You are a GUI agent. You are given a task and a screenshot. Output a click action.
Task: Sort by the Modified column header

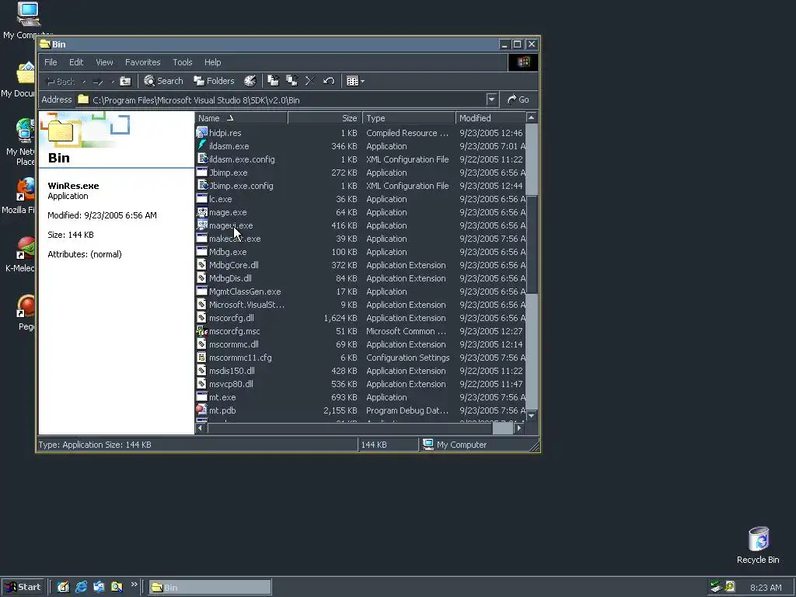click(x=491, y=118)
